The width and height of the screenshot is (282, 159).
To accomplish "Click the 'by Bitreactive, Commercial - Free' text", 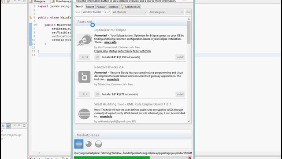I will click(x=114, y=84).
